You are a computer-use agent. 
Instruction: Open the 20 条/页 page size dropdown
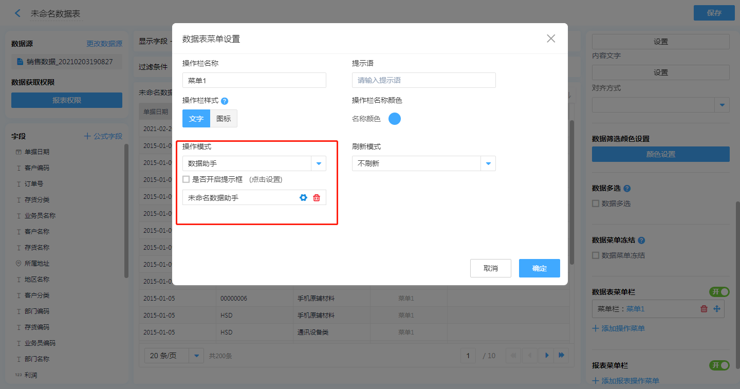click(196, 356)
